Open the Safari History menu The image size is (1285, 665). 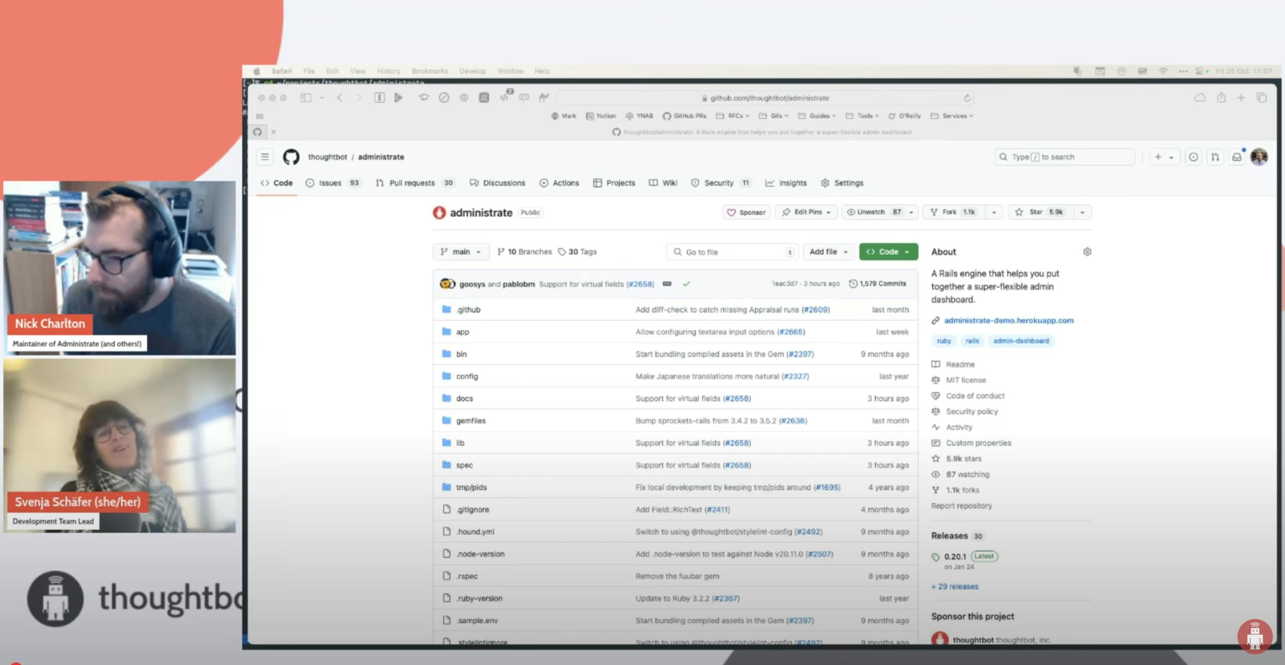[388, 71]
